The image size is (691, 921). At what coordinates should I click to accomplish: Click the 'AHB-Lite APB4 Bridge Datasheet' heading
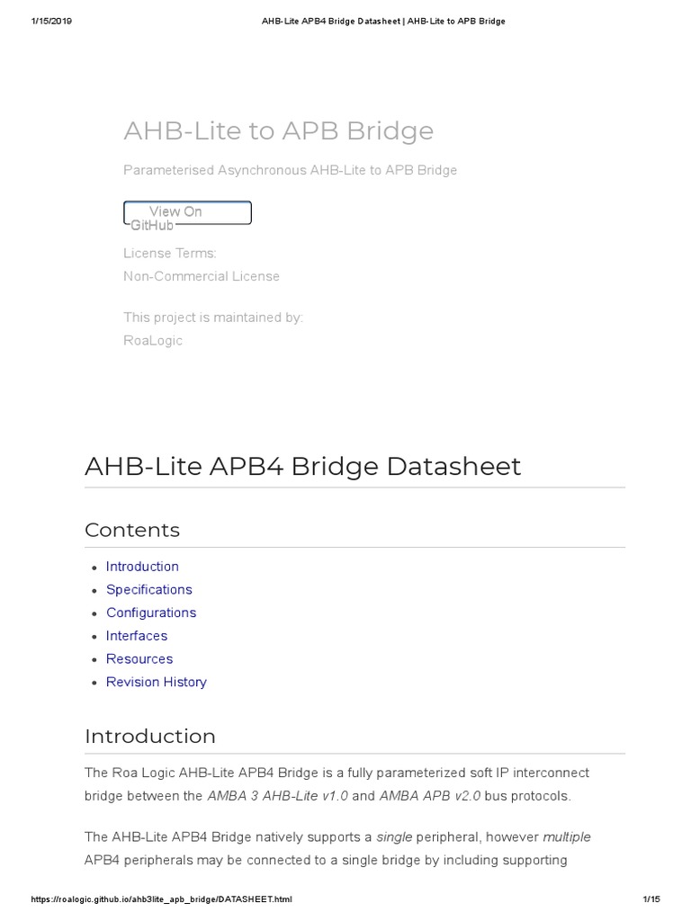[302, 467]
